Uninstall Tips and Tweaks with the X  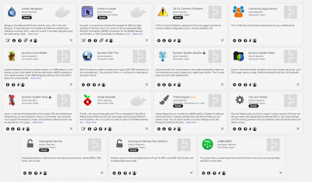coord(298,129)
